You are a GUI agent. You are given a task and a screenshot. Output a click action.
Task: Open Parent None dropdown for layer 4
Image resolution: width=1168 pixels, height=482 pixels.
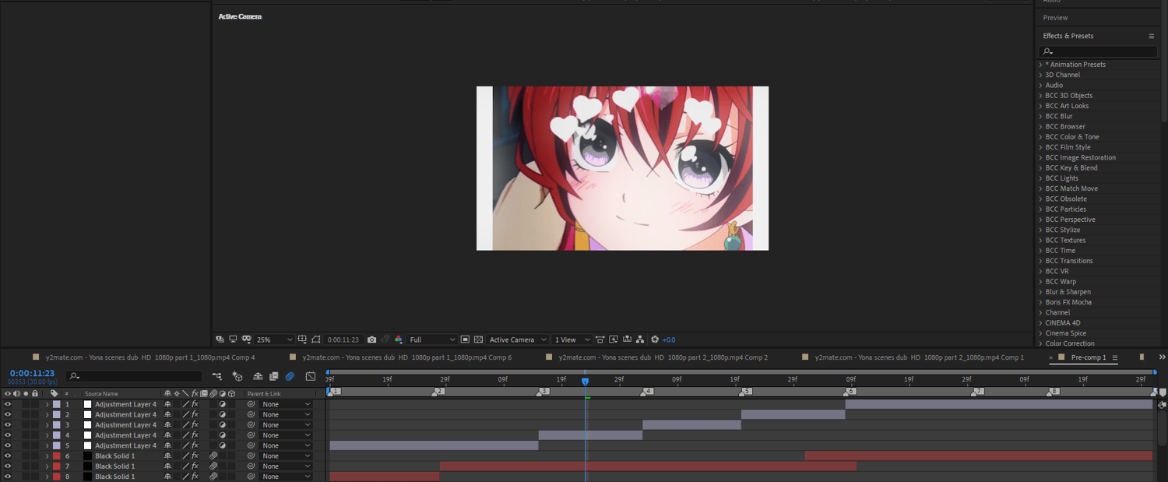point(286,435)
